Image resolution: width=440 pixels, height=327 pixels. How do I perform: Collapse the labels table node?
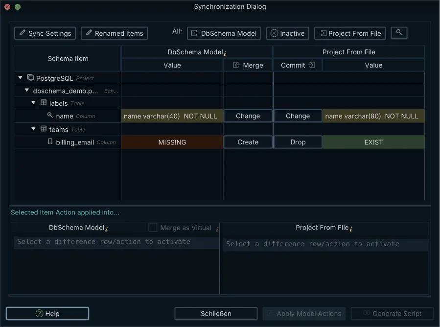point(34,103)
